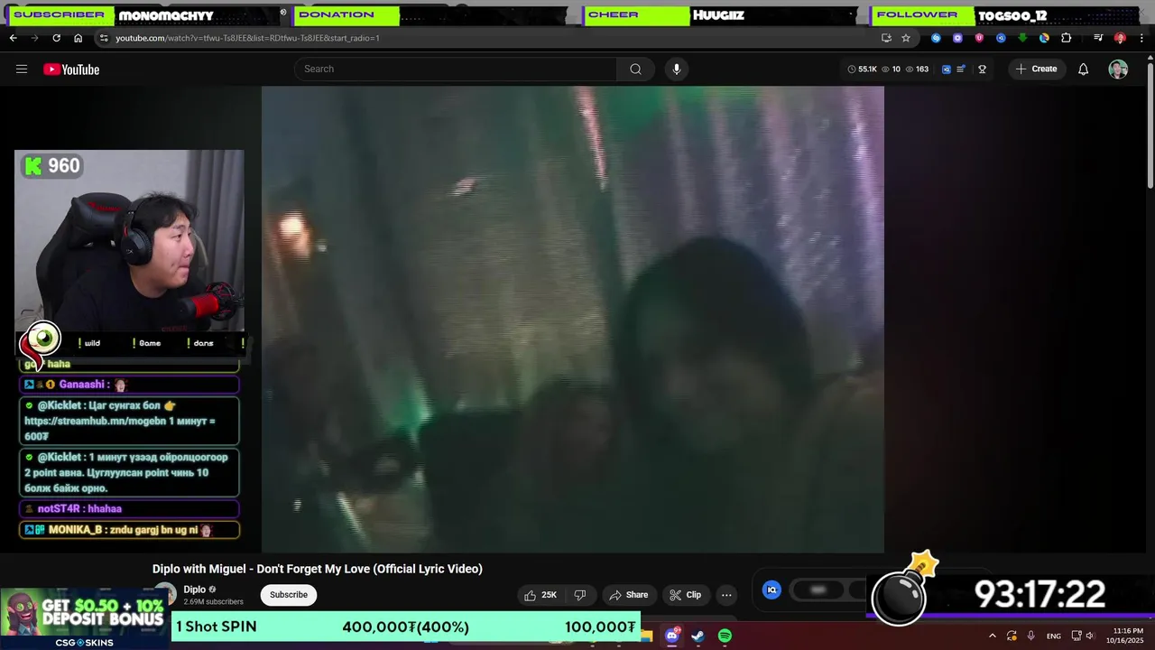The image size is (1155, 650).
Task: Reload the page with the refresh icon
Action: point(56,38)
